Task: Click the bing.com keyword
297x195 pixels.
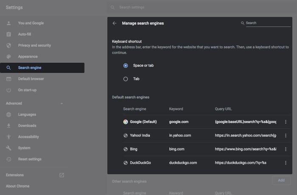Action: click(x=177, y=149)
